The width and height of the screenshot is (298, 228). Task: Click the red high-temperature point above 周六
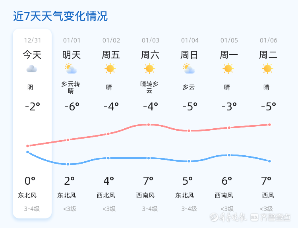click(149, 125)
